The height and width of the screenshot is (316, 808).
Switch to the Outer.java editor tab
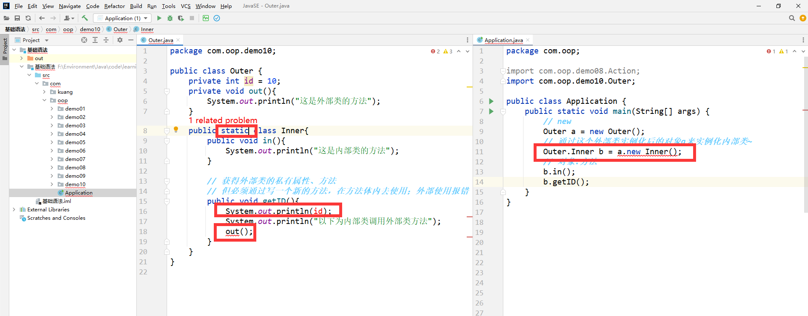(x=160, y=40)
